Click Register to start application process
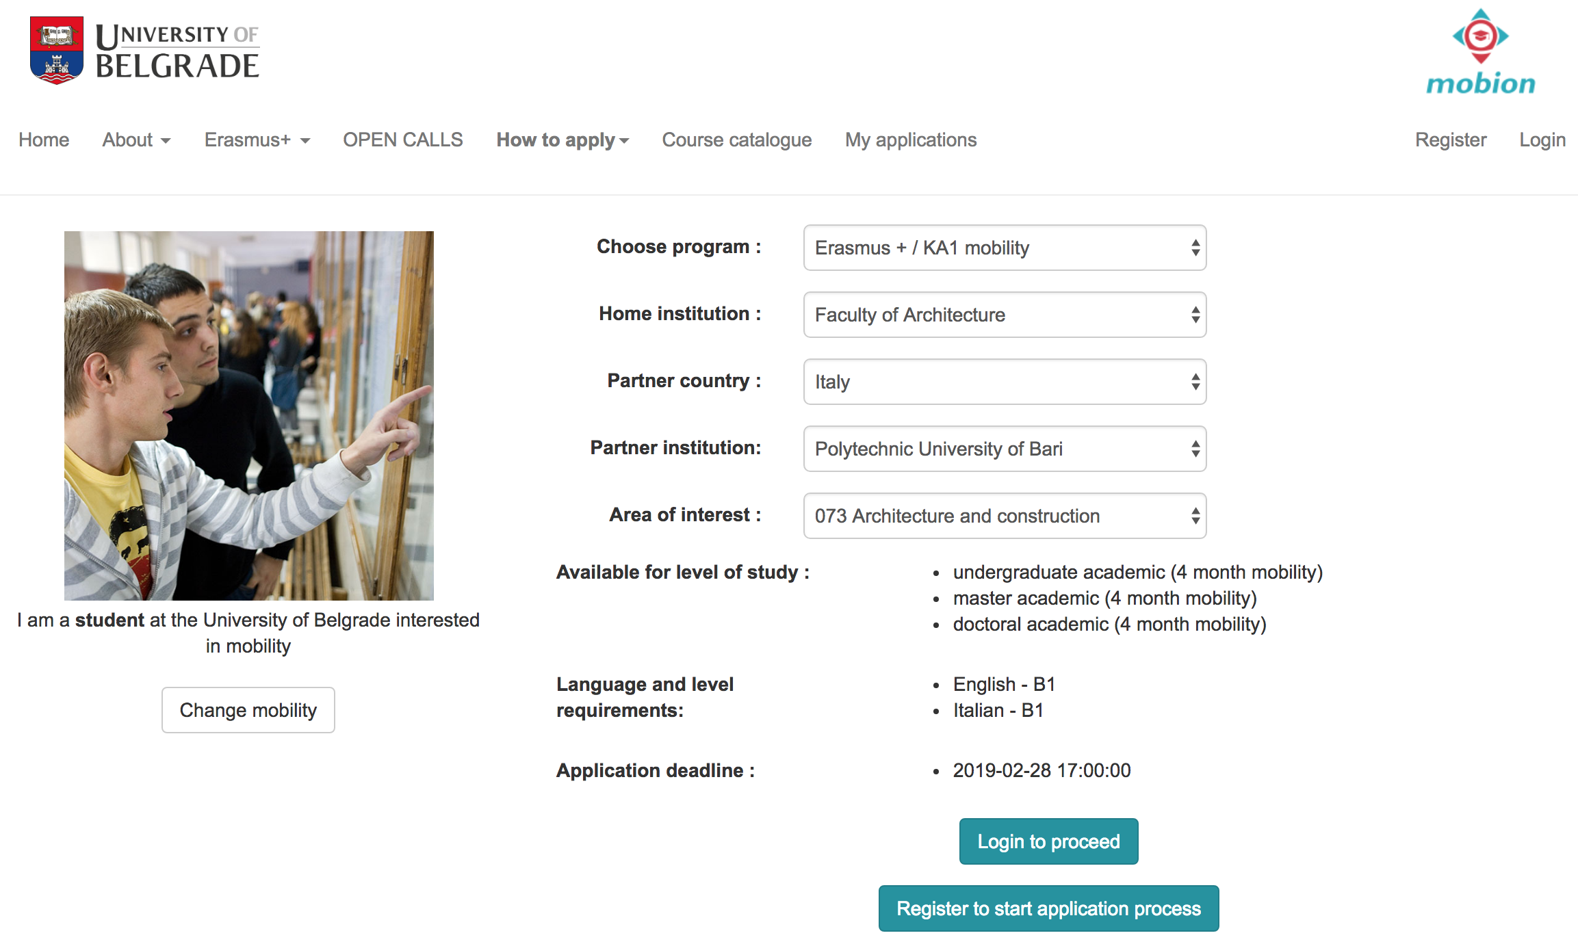Screen dimensions: 1578x944 click(1048, 908)
